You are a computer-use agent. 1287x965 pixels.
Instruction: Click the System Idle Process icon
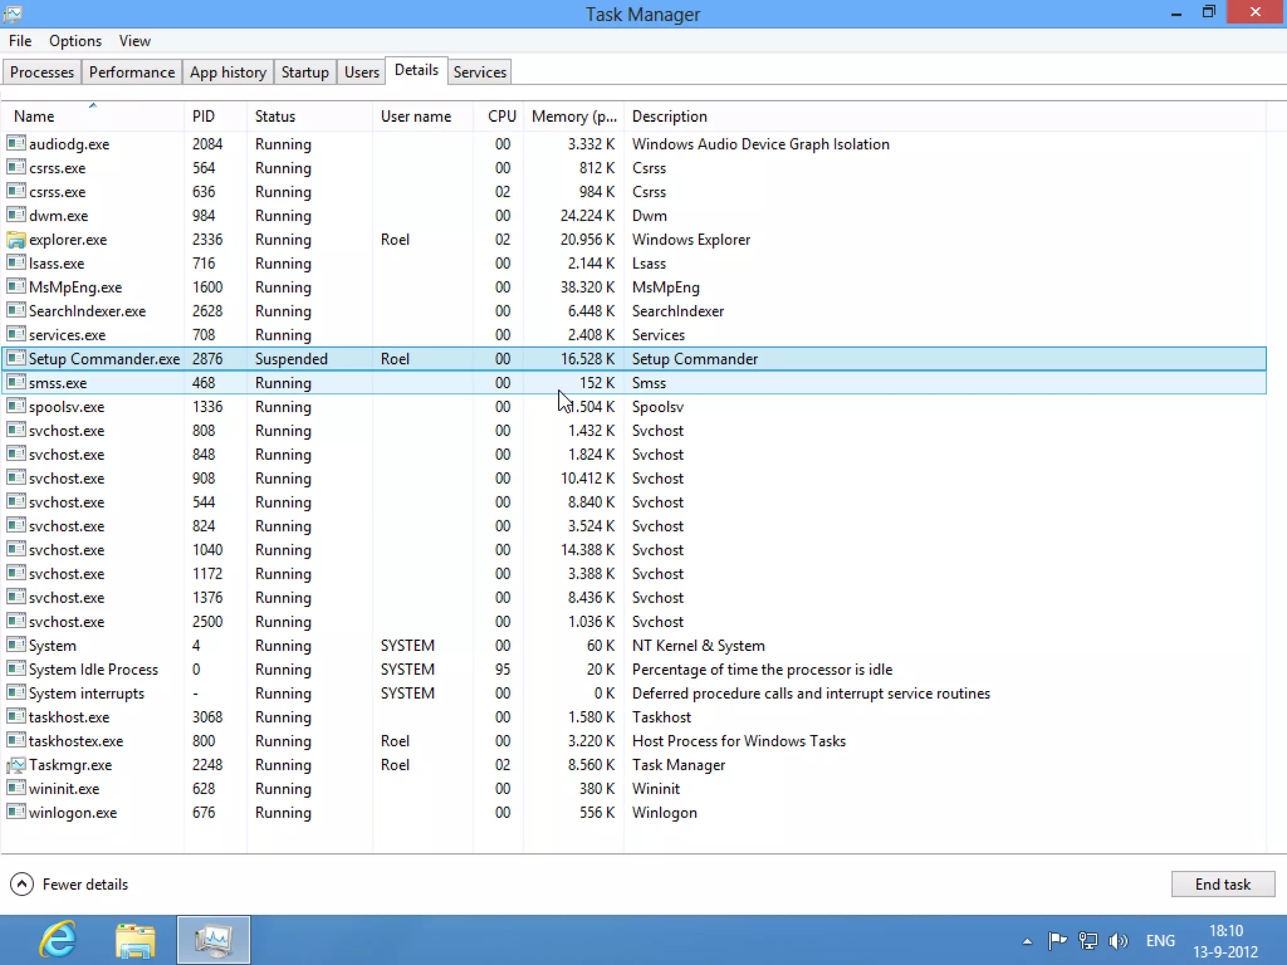click(16, 668)
